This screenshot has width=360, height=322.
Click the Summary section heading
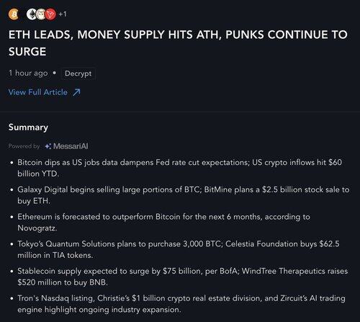[x=28, y=128]
